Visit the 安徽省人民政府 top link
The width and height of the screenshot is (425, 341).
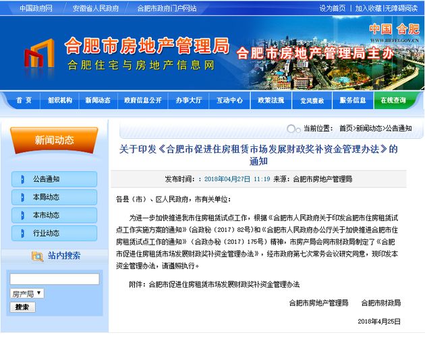tap(96, 8)
